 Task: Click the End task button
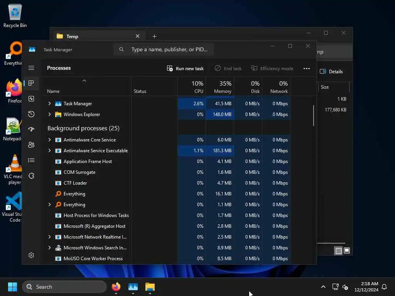click(228, 69)
